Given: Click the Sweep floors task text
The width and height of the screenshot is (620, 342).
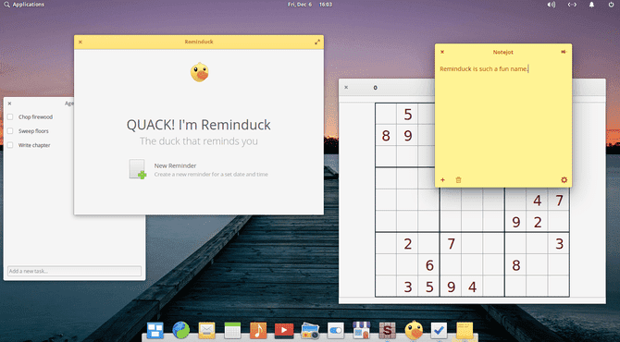Looking at the screenshot, I should click(x=33, y=130).
